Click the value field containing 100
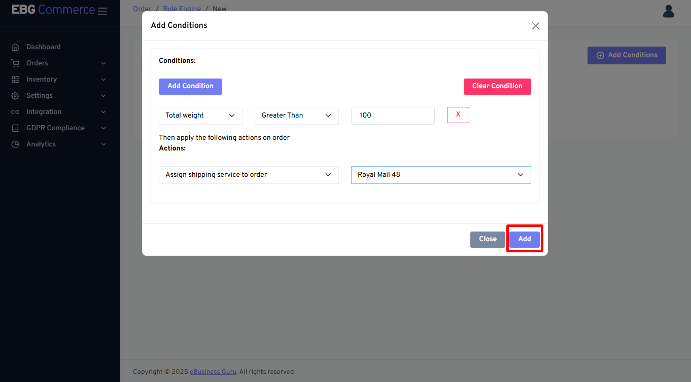 click(392, 116)
